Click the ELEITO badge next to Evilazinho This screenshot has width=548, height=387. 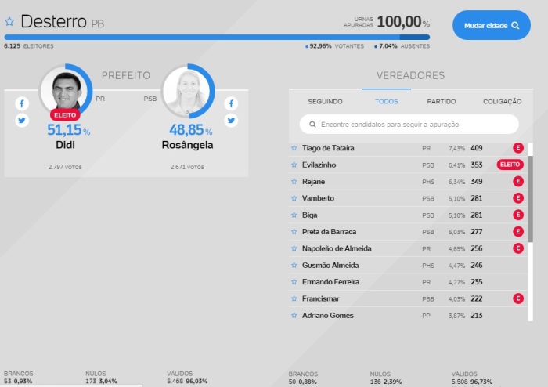click(510, 165)
